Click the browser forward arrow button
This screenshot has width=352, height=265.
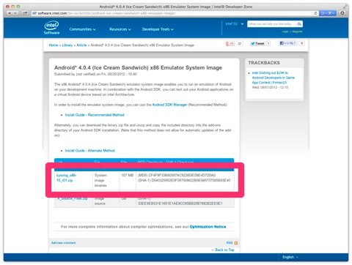click(x=15, y=13)
